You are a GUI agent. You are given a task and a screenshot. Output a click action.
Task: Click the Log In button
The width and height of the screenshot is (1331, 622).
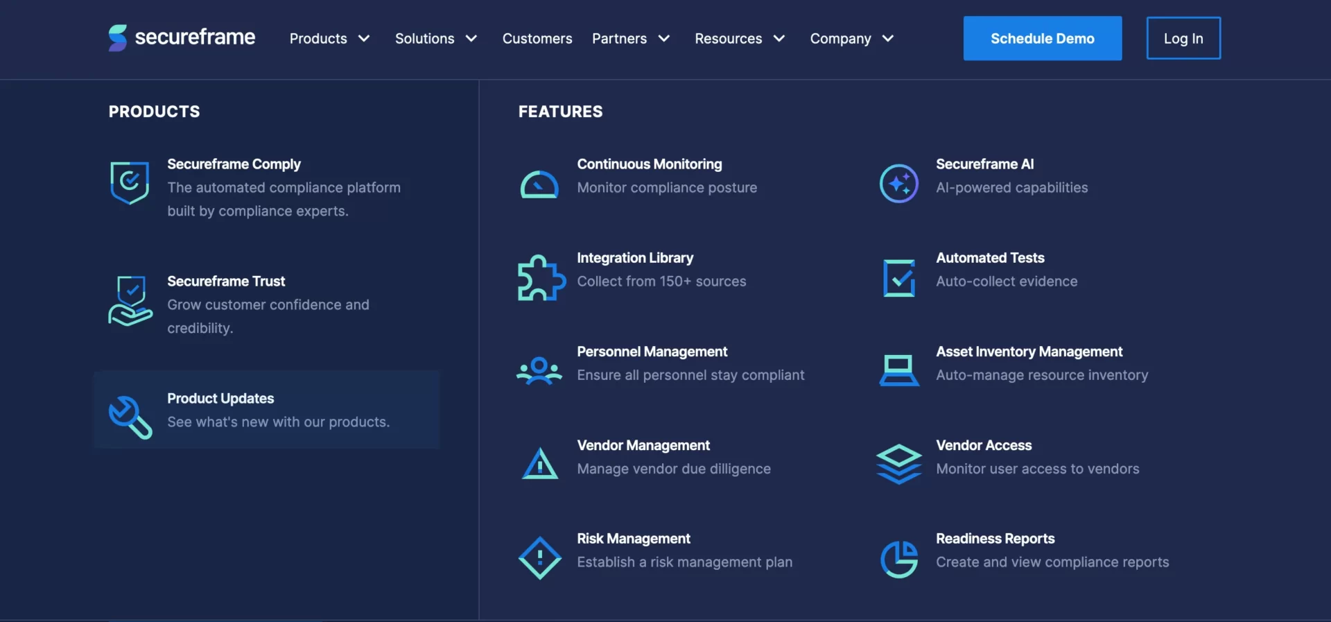pos(1183,38)
